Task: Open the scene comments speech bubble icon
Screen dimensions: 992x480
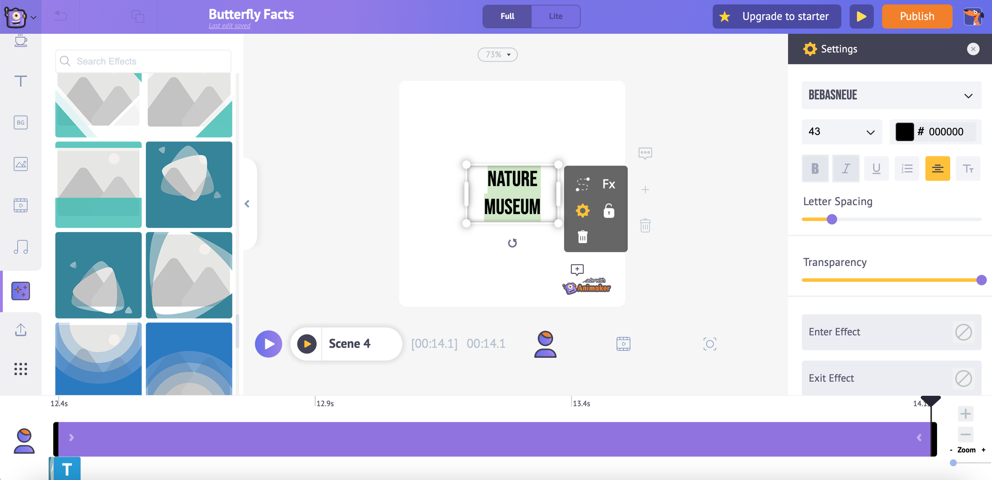Action: coord(645,153)
